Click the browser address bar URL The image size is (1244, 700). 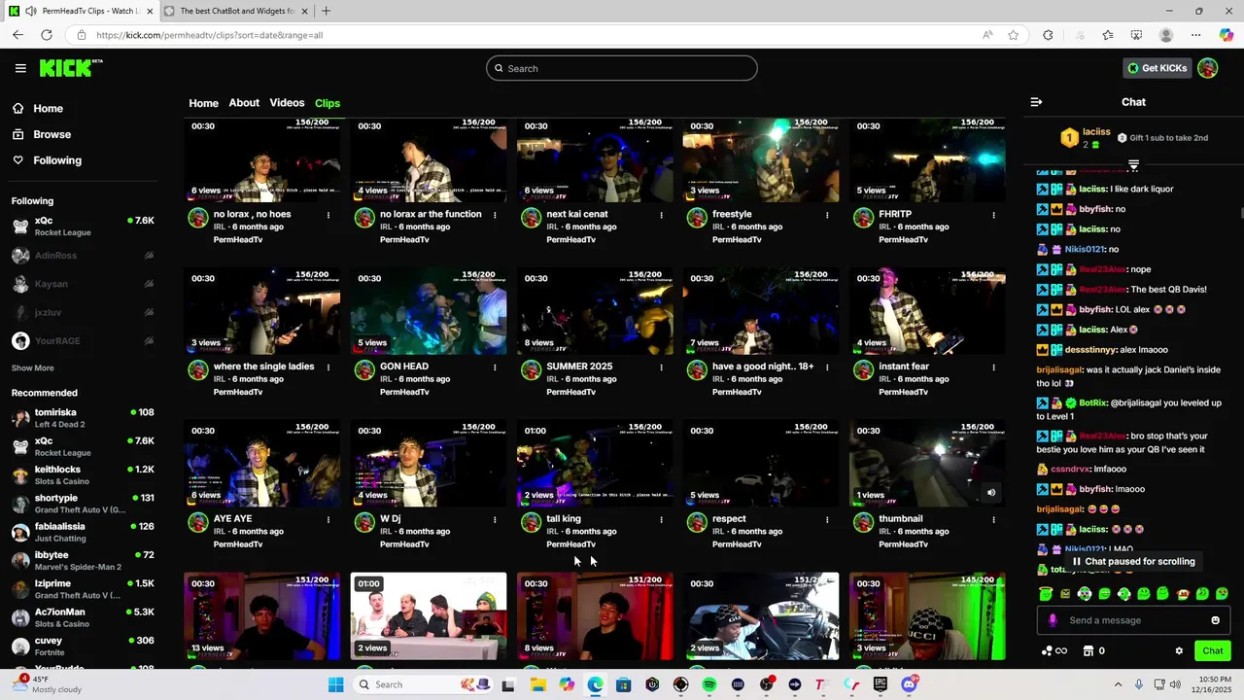pos(209,35)
